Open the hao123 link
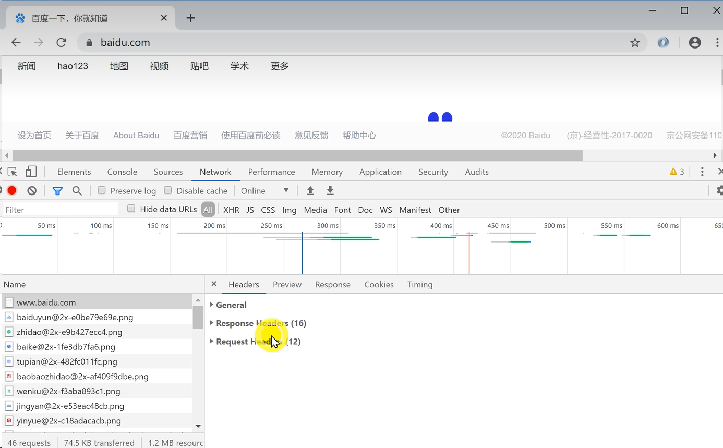The width and height of the screenshot is (723, 448). tap(73, 66)
